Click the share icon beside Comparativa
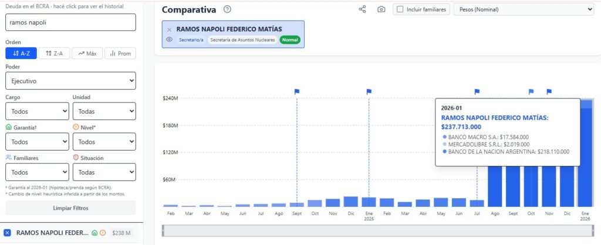601x245 pixels. (x=362, y=9)
